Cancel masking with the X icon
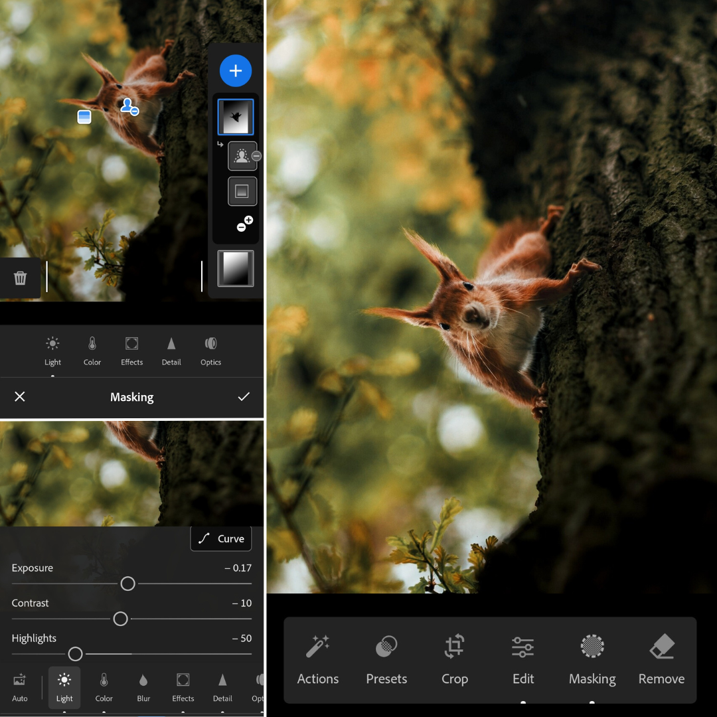The width and height of the screenshot is (717, 717). (x=20, y=396)
